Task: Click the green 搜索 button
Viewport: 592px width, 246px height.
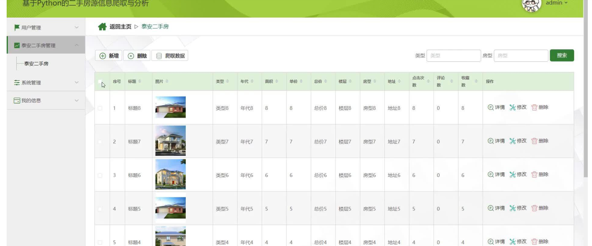Action: click(x=562, y=55)
